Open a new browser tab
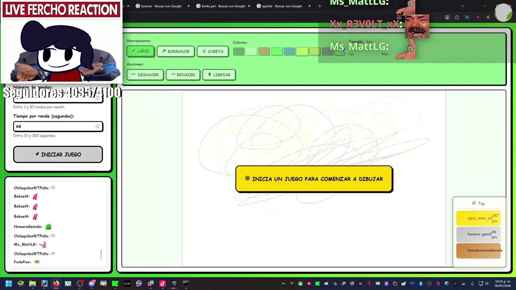This screenshot has width=516, height=290. [x=320, y=6]
